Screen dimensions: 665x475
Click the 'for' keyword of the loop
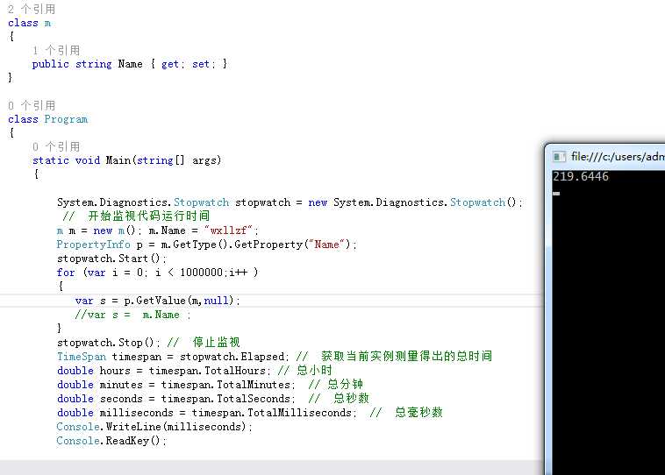coord(66,273)
